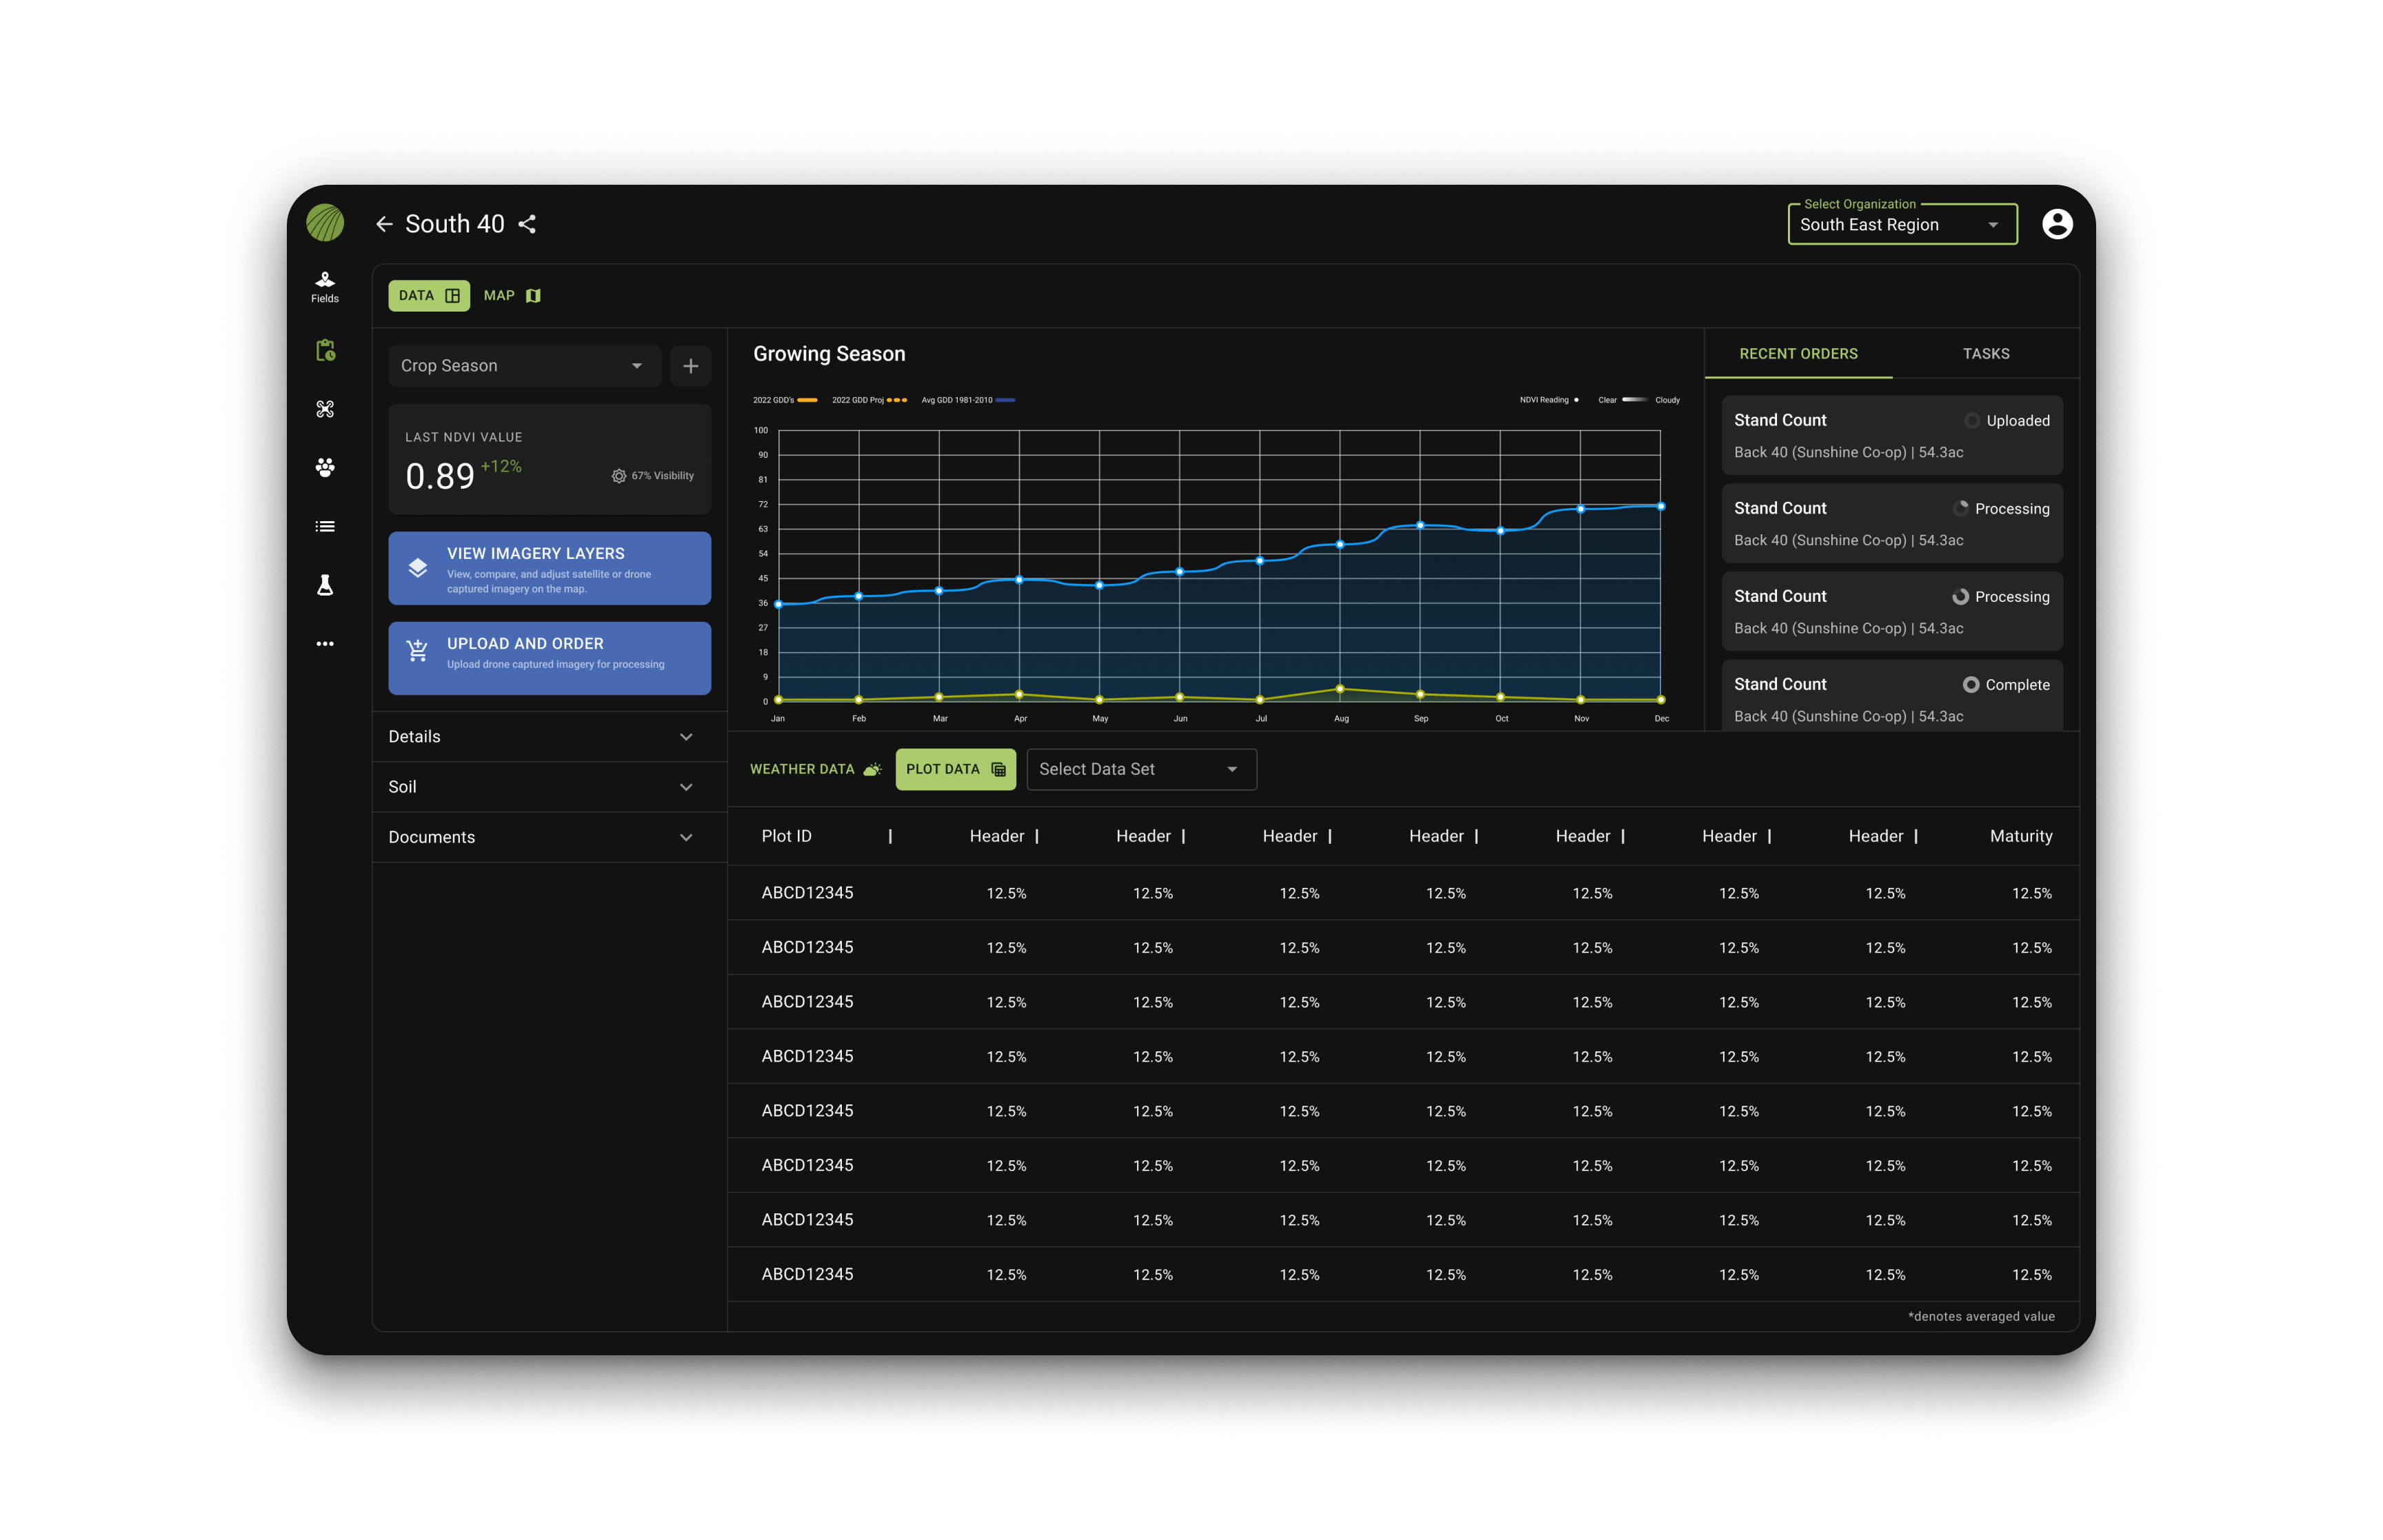This screenshot has height=1540, width=2383.
Task: Open the clipboard clock sidebar icon
Action: [325, 350]
